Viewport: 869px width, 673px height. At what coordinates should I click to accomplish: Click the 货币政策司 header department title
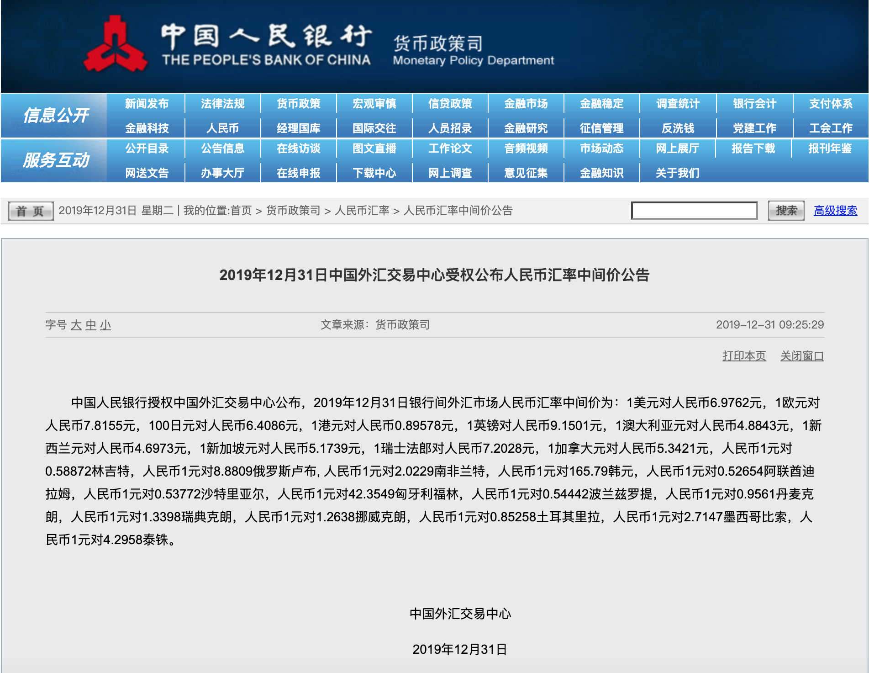coord(438,44)
